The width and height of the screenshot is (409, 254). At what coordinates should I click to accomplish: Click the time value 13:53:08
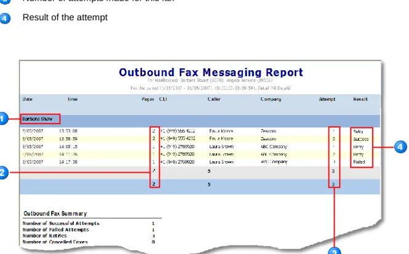pos(68,131)
